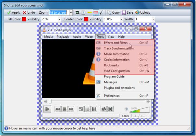196x136 pixels.
Task: Expand the fill Visibility 20% dropdown
Action: click(59, 19)
